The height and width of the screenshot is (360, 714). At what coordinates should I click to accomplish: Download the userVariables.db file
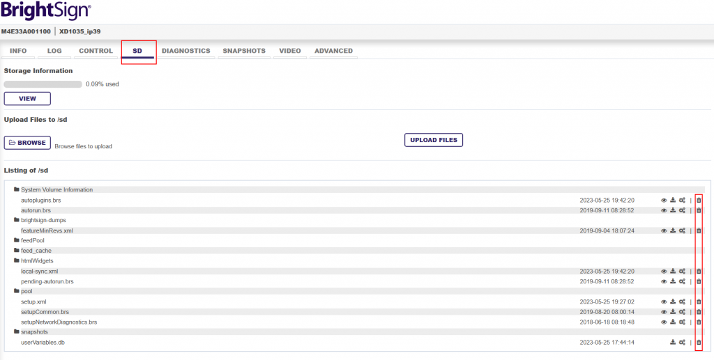[x=673, y=343]
